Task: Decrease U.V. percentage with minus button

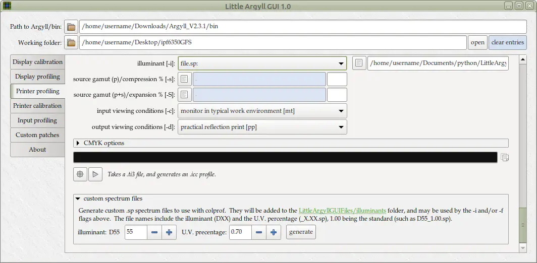Action: (259, 232)
